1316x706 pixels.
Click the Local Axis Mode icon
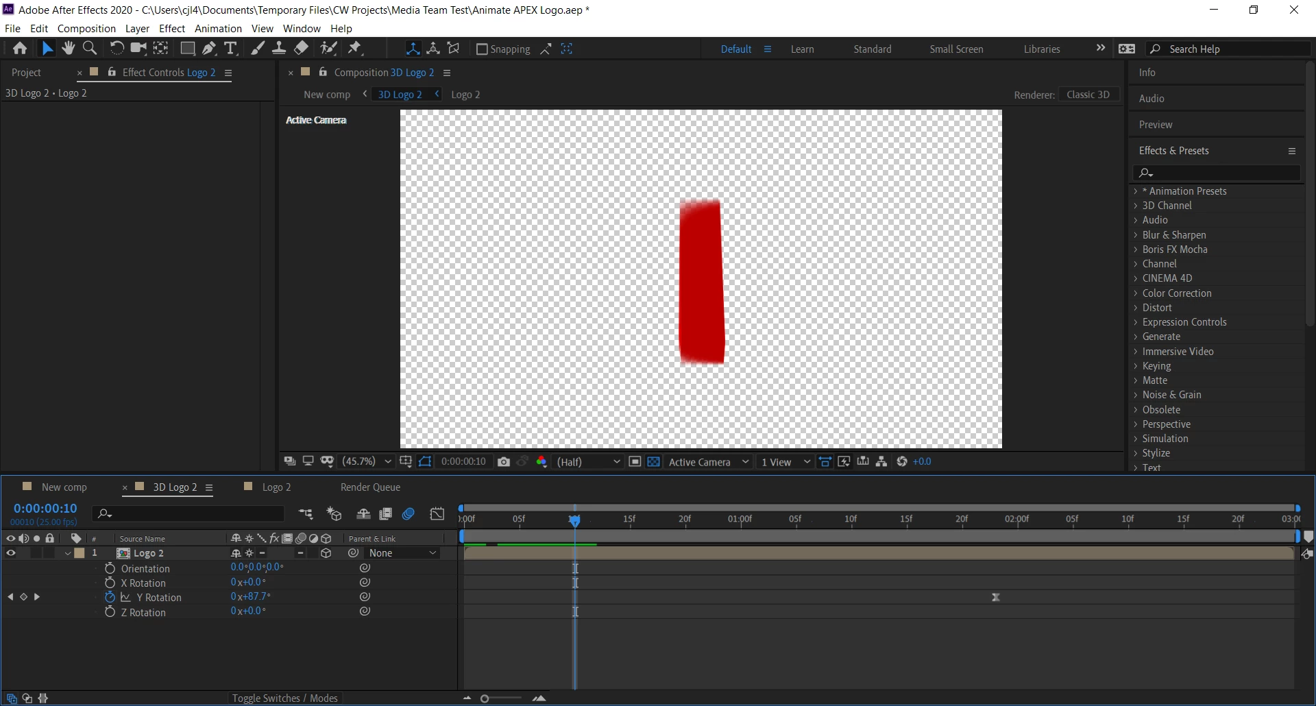[x=413, y=49]
